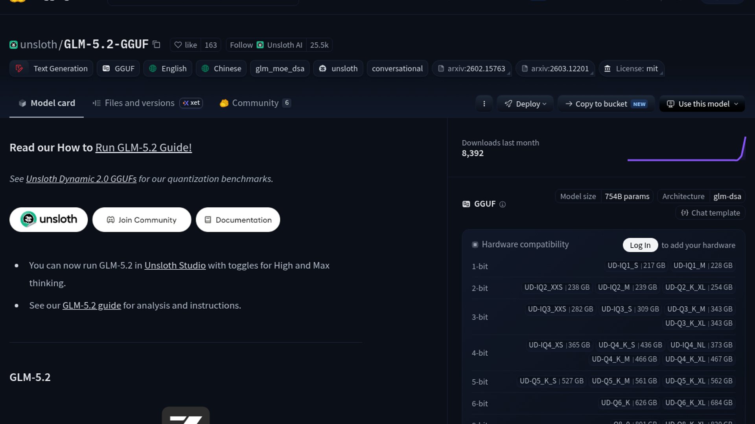Open the Documentation button
The image size is (755, 424).
pos(238,219)
